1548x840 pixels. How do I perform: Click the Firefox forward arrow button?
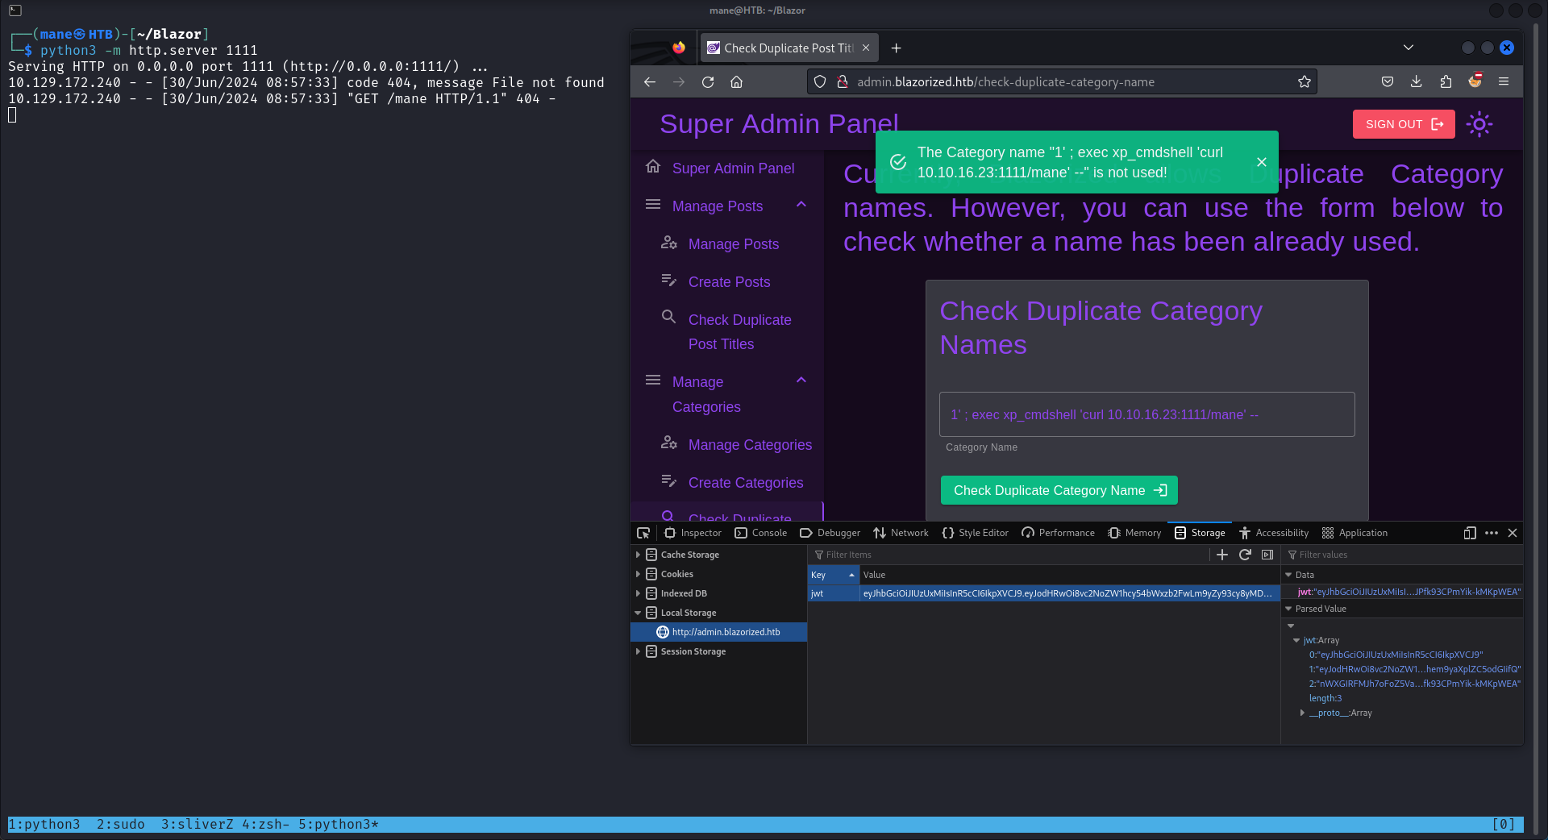[x=679, y=81]
